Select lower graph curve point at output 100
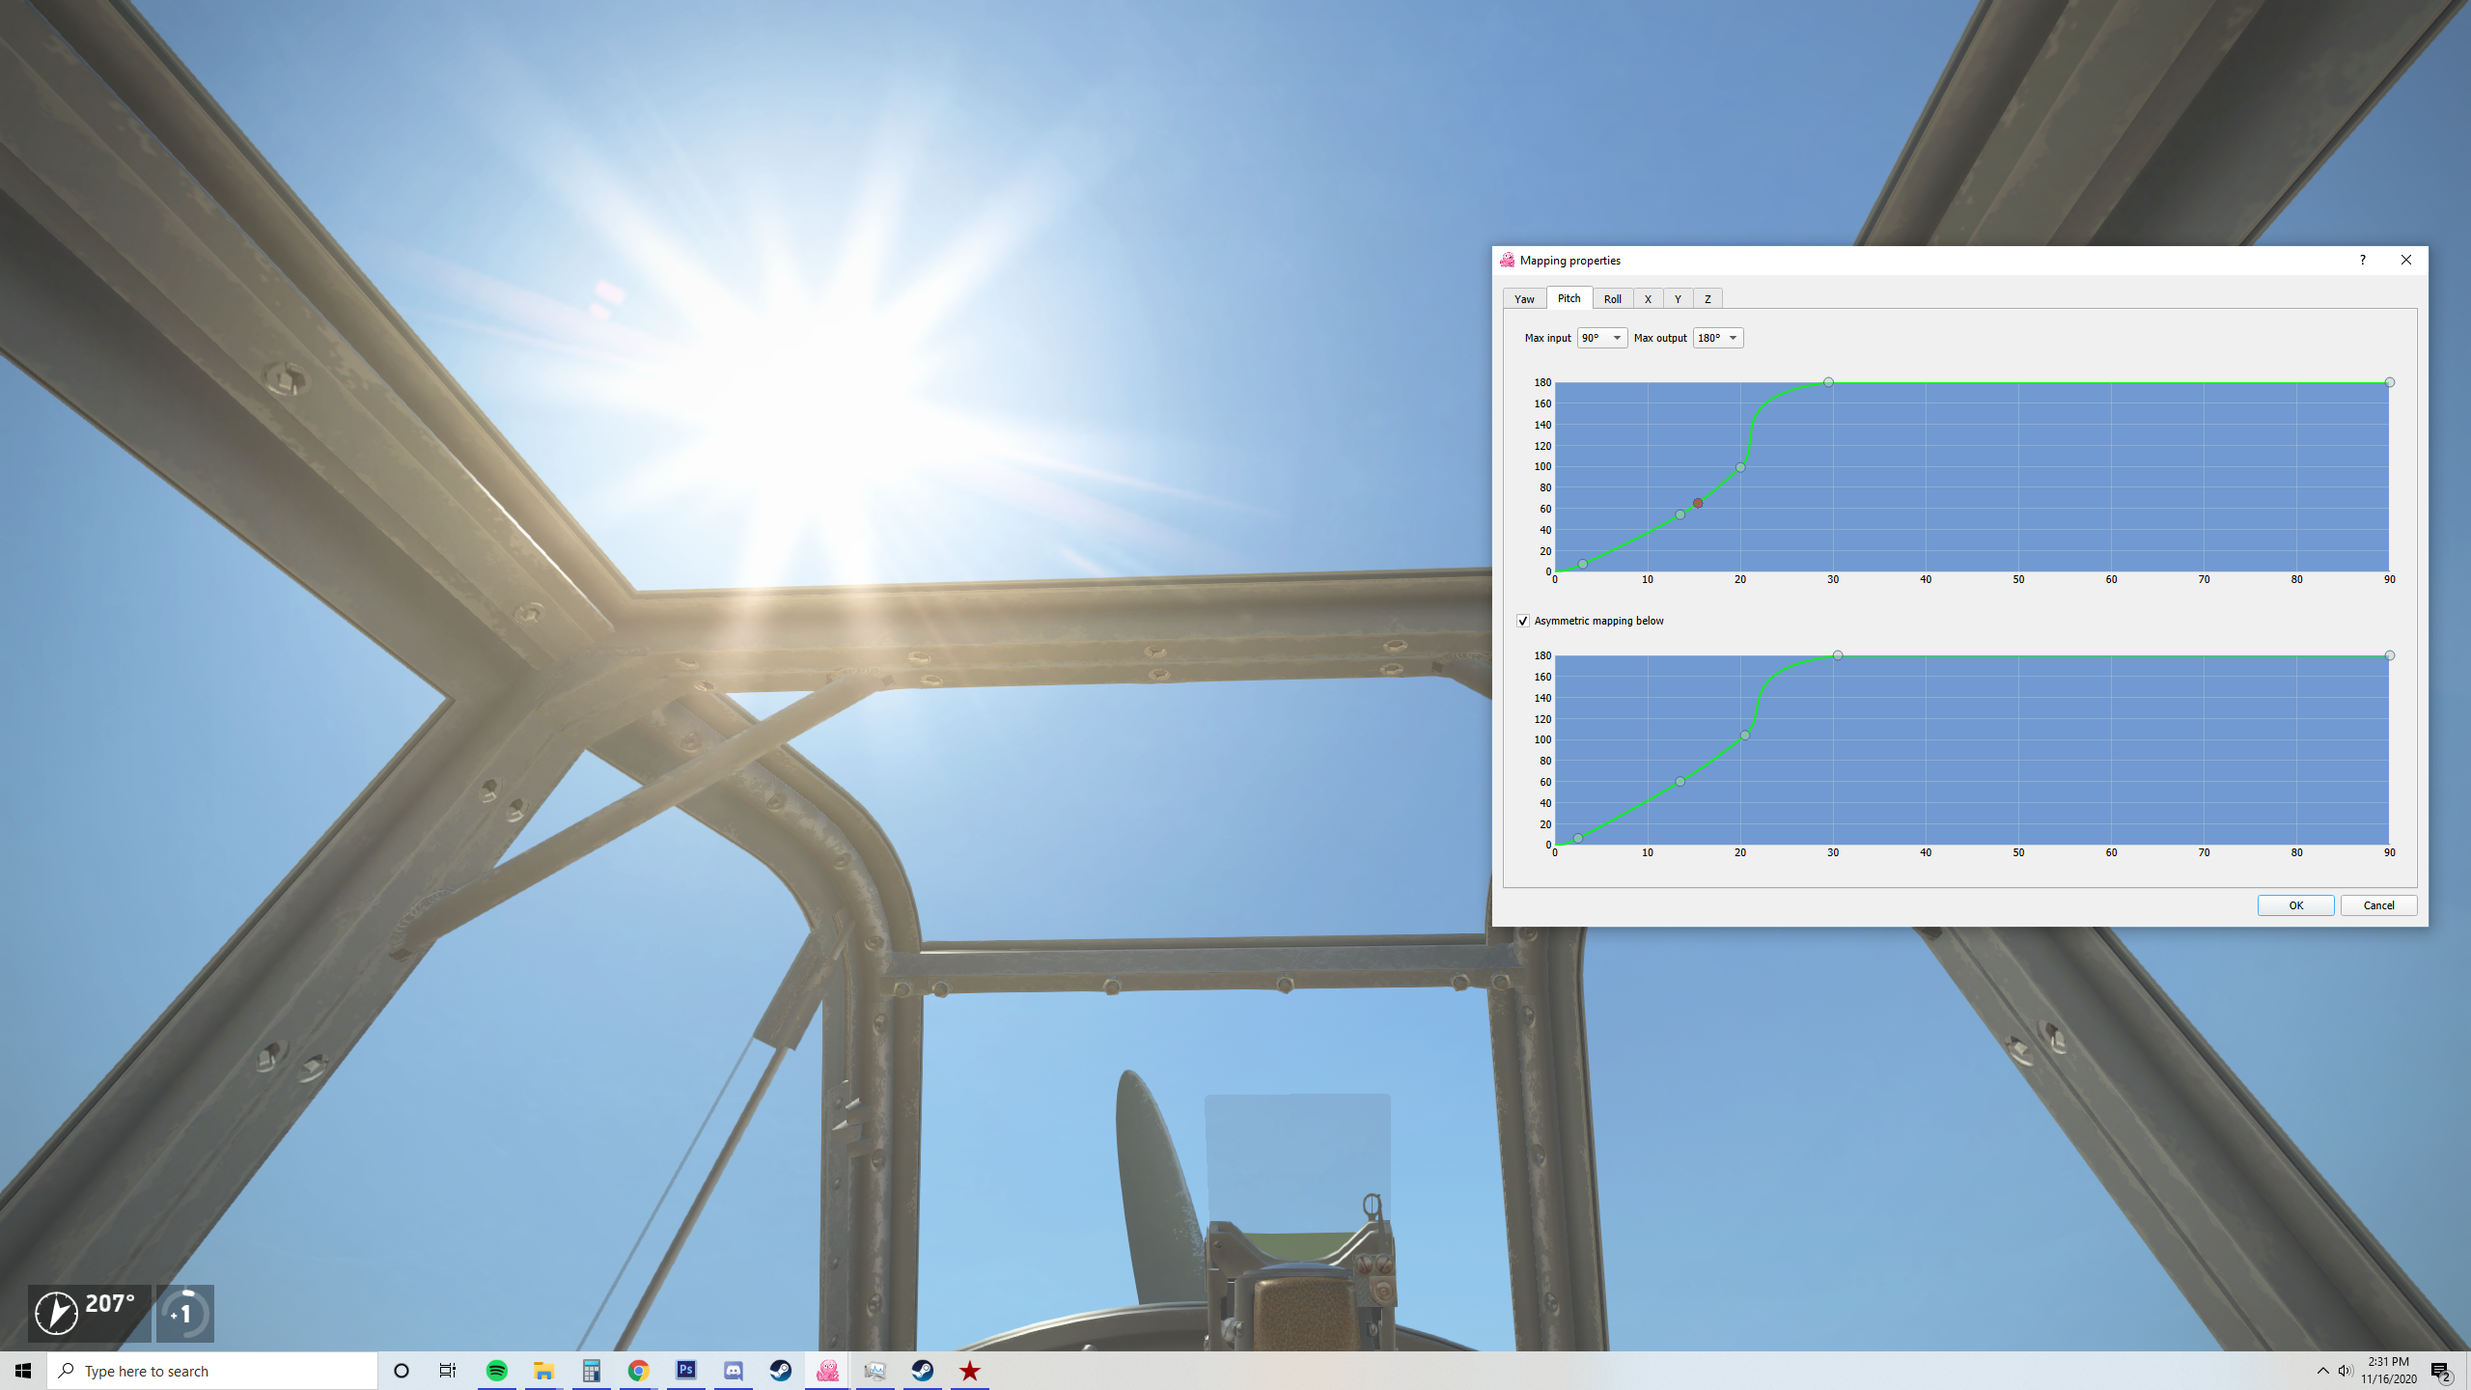The image size is (2471, 1390). click(1745, 736)
